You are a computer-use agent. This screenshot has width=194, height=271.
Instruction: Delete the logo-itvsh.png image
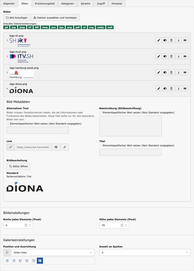coord(171,56)
